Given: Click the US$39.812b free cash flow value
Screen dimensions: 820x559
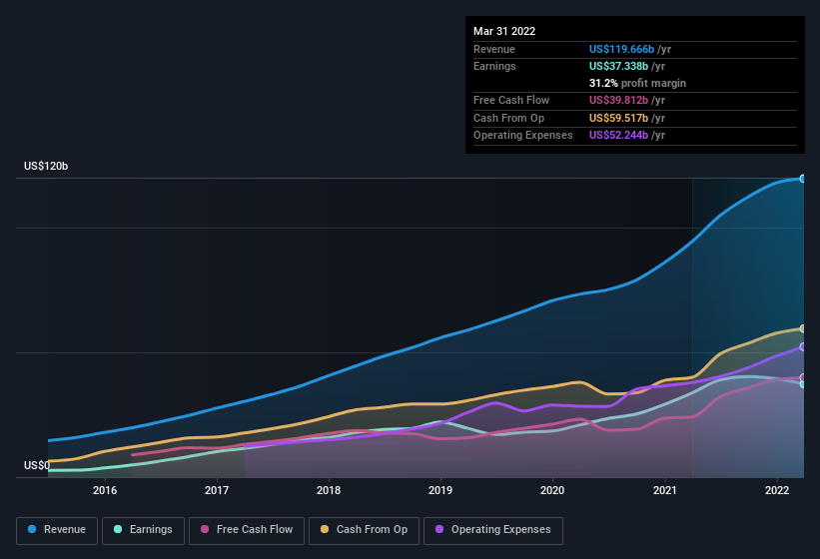Looking at the screenshot, I should pyautogui.click(x=620, y=100).
